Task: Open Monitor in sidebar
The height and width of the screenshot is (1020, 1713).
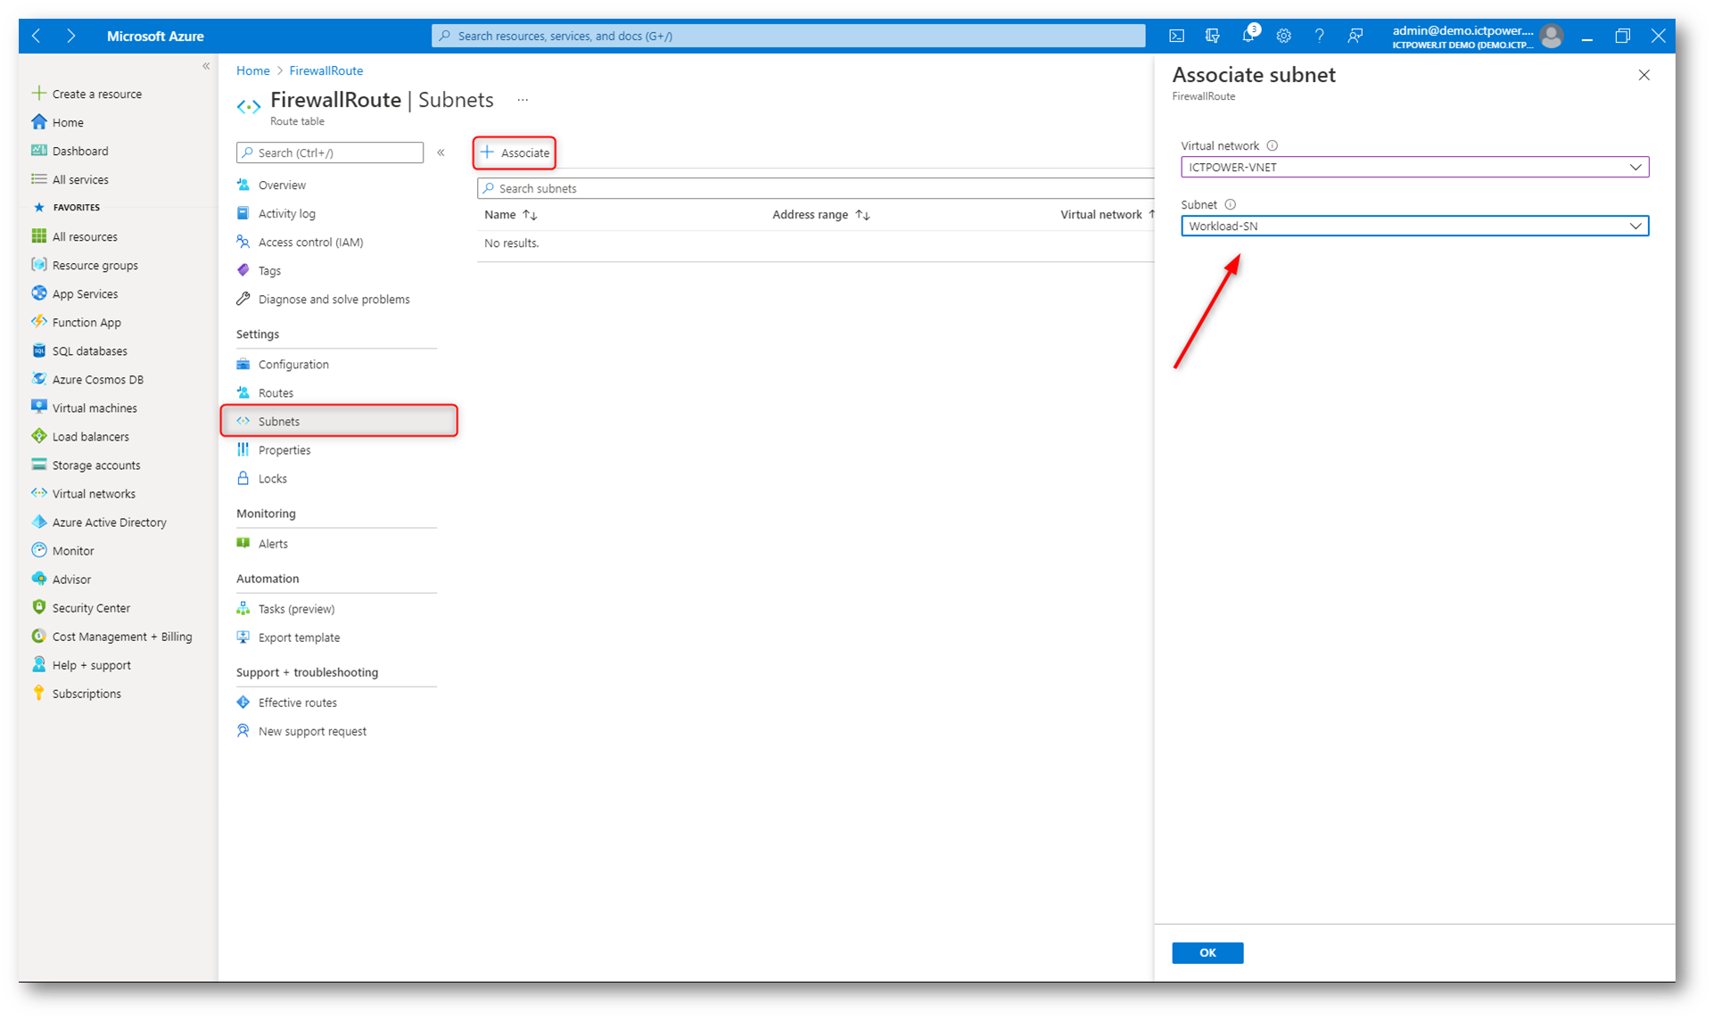Action: point(73,550)
